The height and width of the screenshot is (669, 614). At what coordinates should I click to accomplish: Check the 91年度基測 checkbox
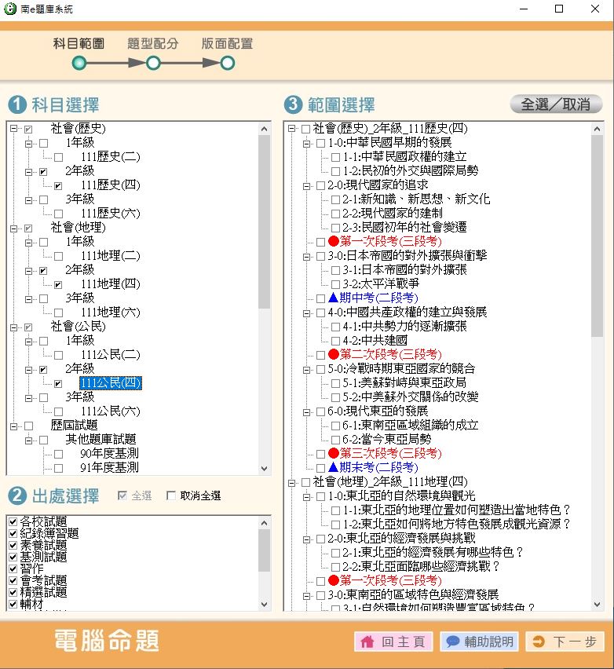pos(58,469)
